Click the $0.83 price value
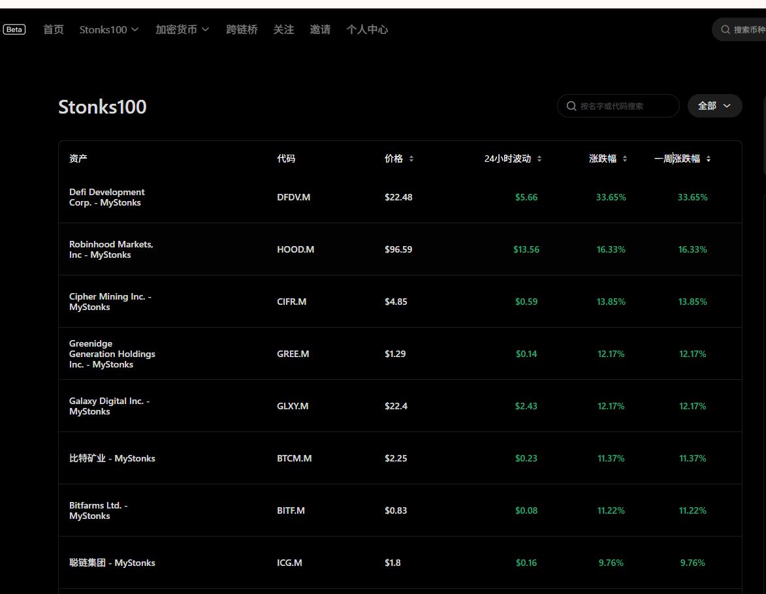The image size is (766, 594). [x=396, y=511]
